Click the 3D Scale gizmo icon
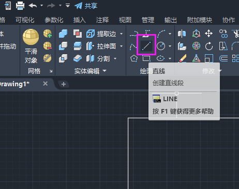 [196, 58]
